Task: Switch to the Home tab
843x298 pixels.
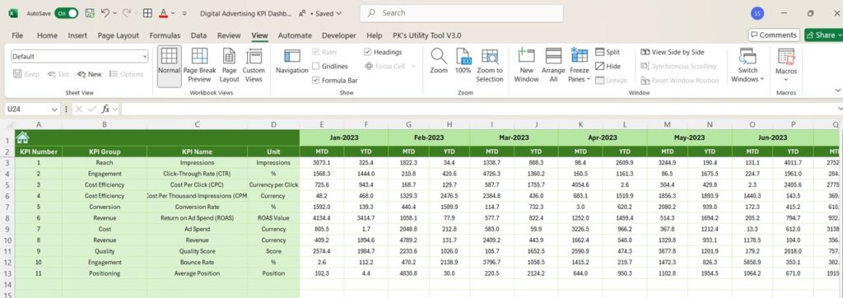Action: click(x=47, y=35)
